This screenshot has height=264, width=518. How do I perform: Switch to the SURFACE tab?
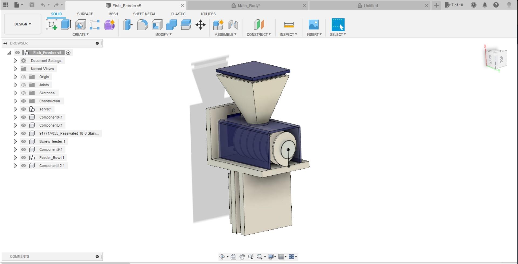click(85, 14)
